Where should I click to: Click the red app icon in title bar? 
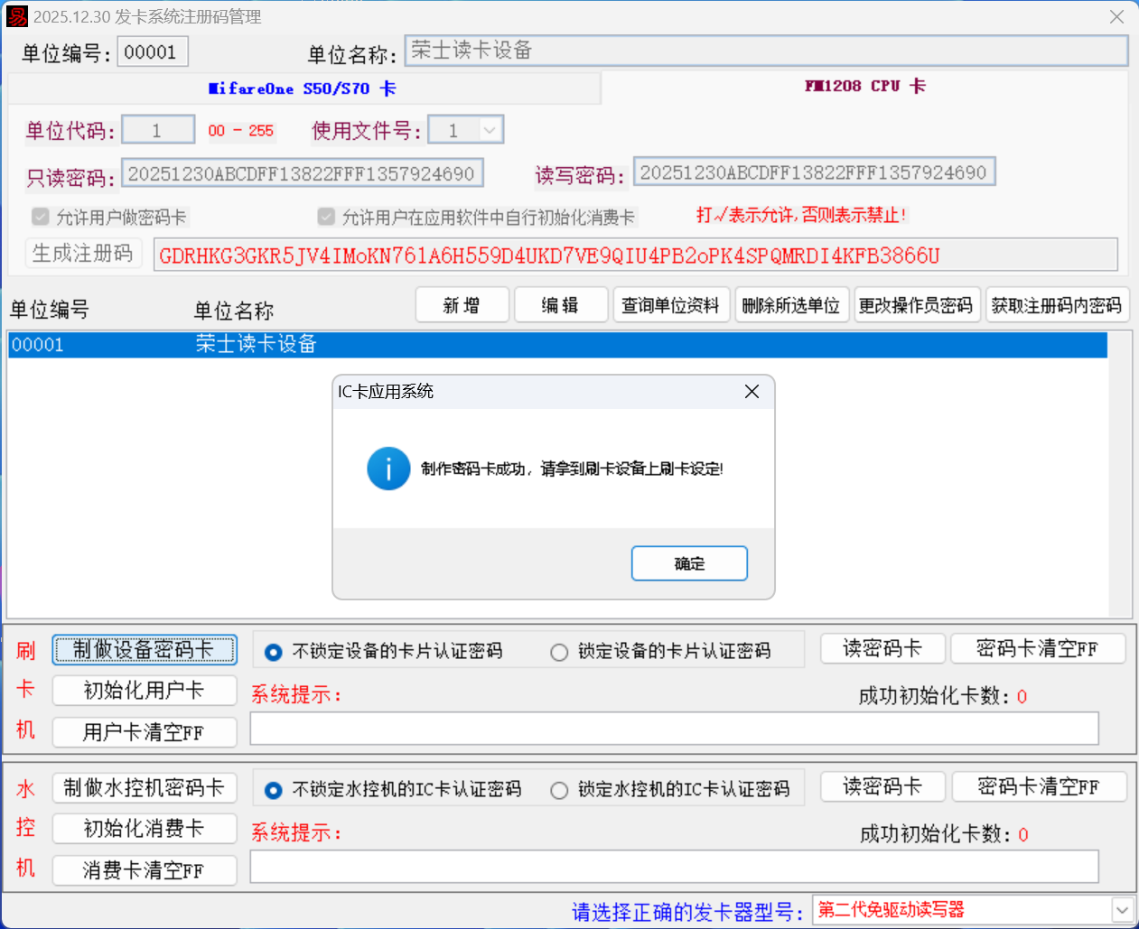(17, 16)
